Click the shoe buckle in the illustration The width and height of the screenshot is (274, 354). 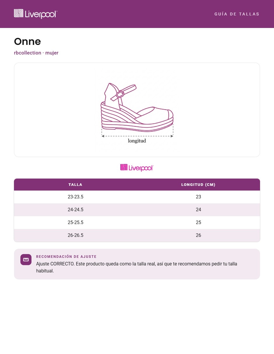pyautogui.click(x=120, y=94)
